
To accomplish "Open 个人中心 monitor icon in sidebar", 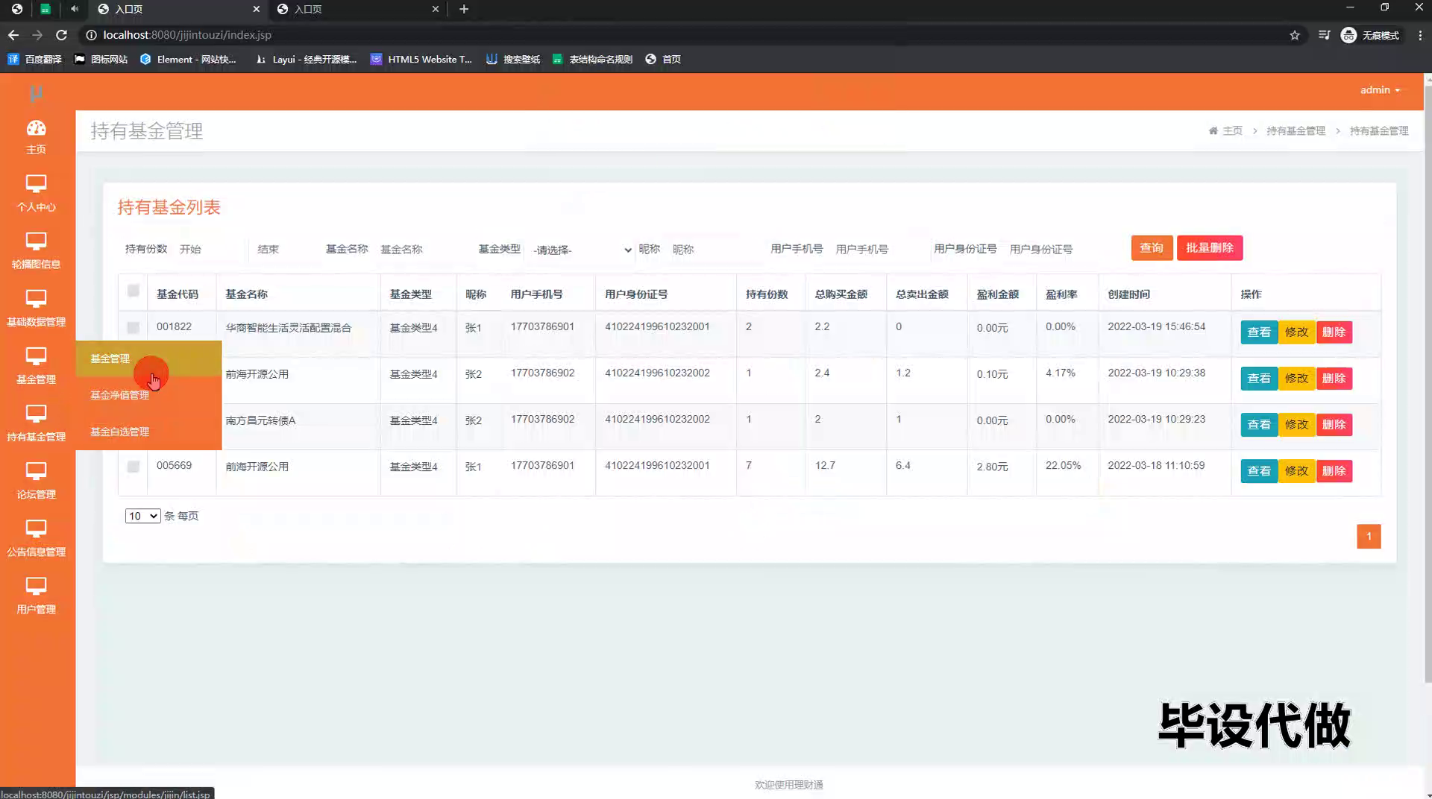I will 36,183.
